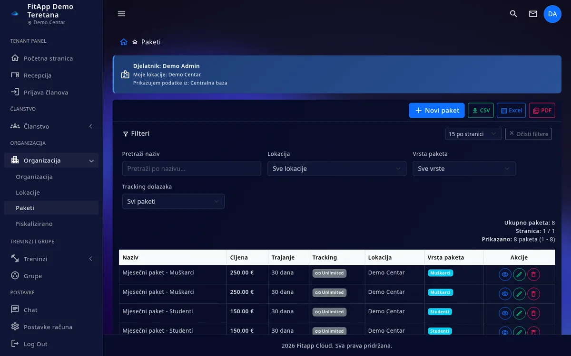The width and height of the screenshot is (571, 356).
Task: Go to the home breadcrumb icon
Action: (x=124, y=42)
